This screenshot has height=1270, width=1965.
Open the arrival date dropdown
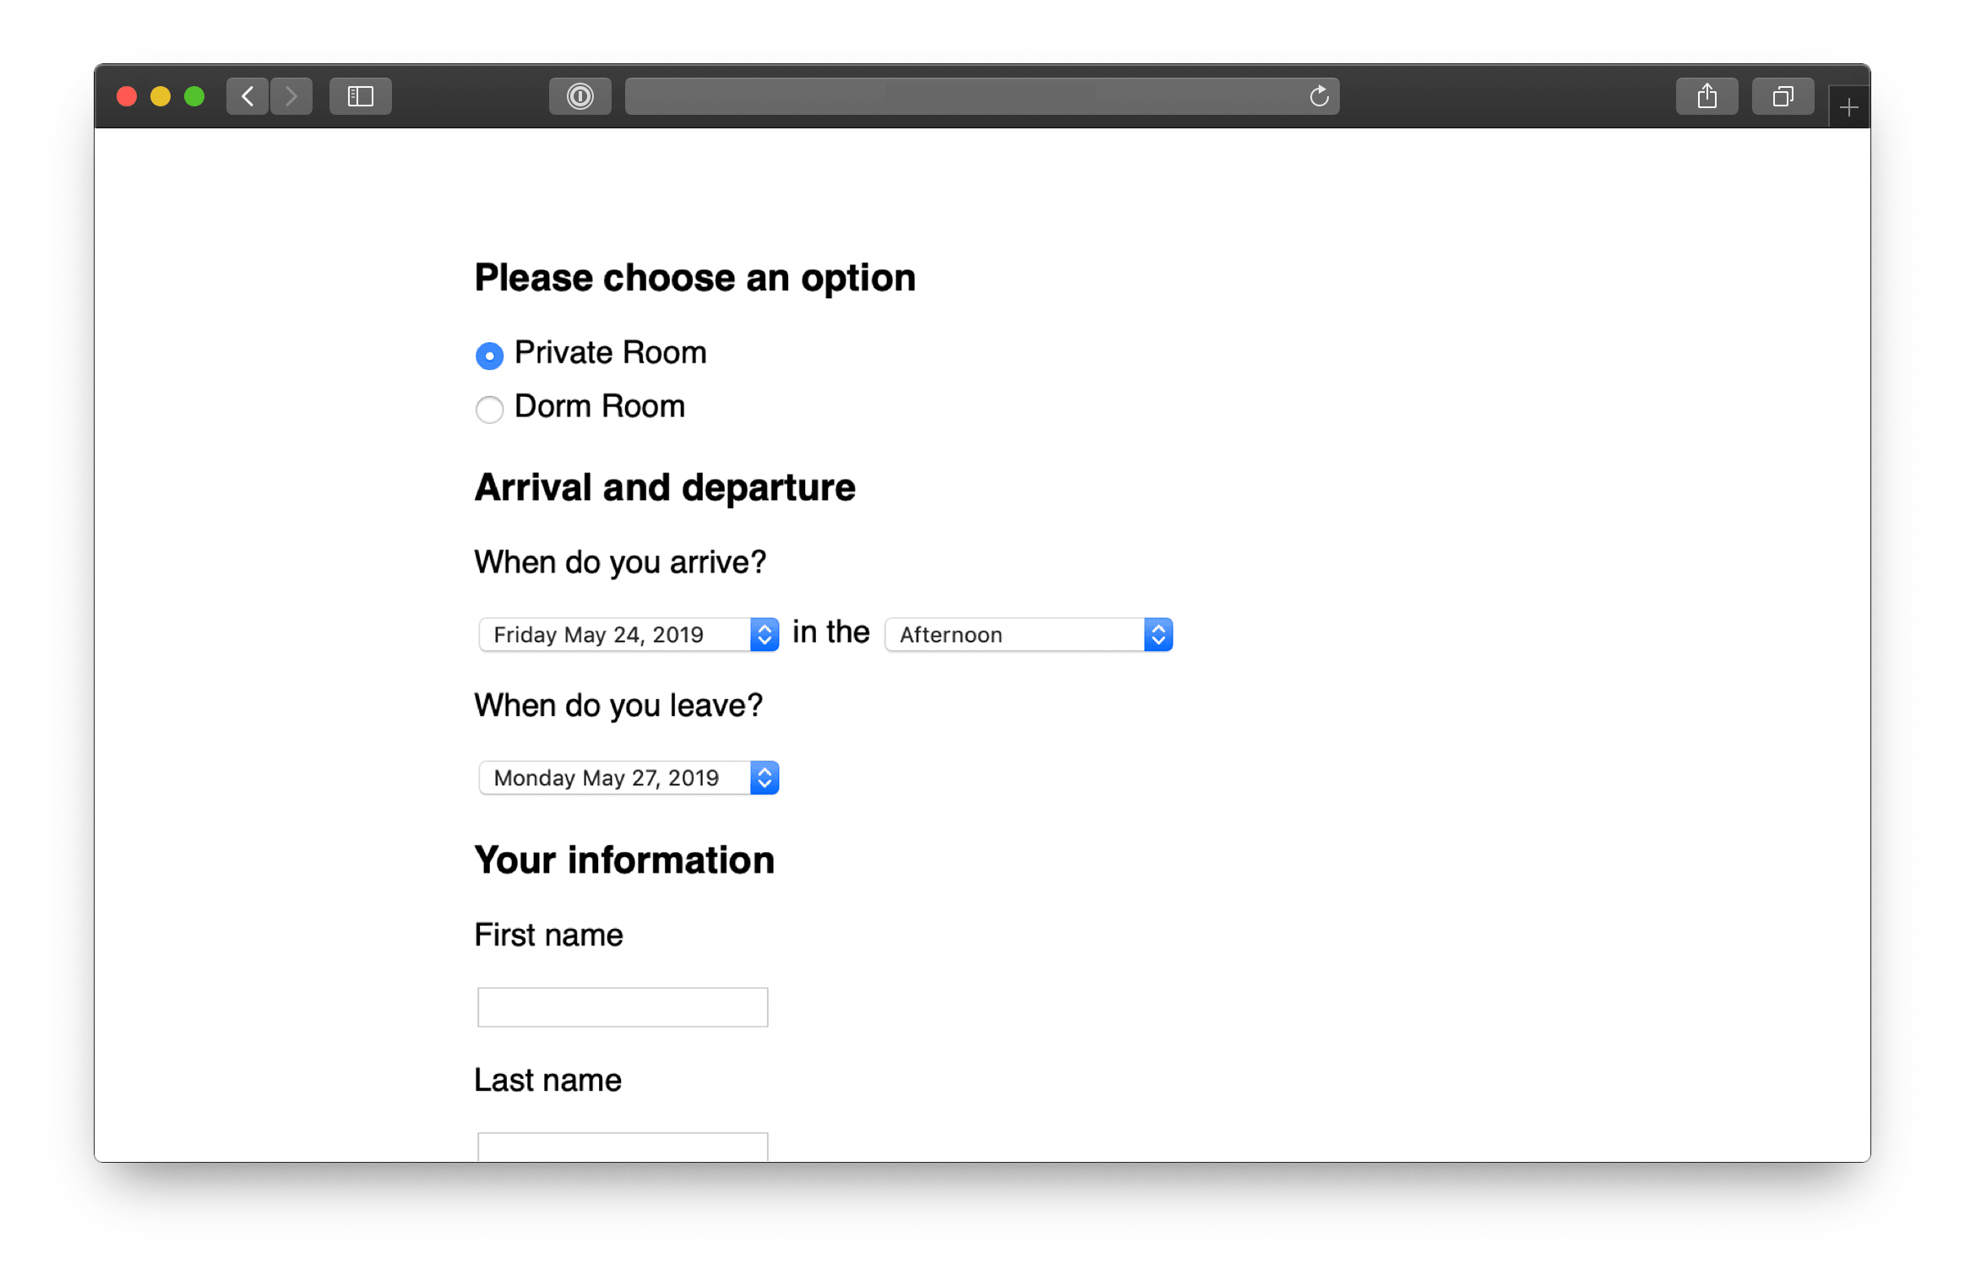pos(617,634)
